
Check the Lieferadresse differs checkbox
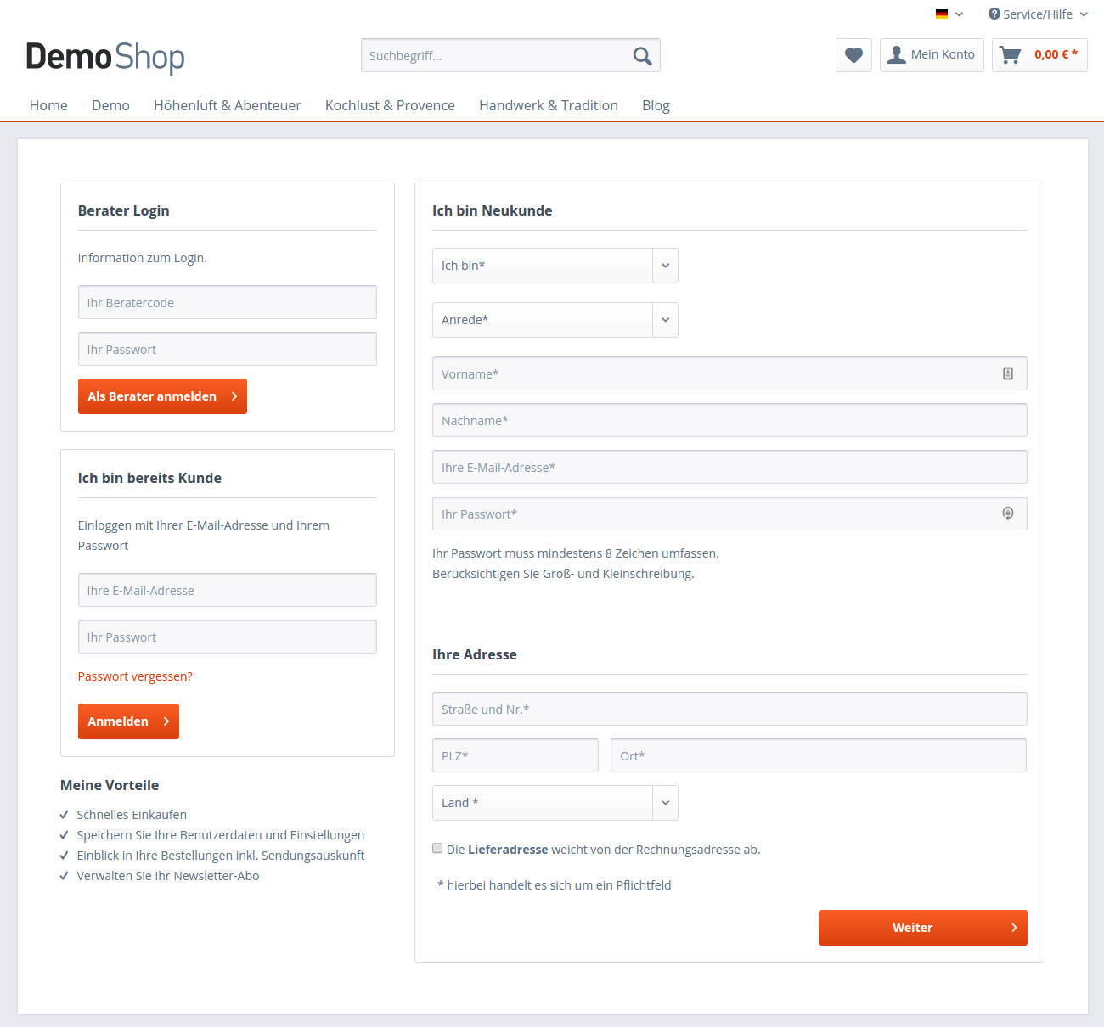point(437,848)
